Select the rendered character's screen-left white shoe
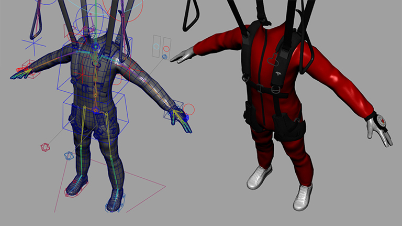The width and height of the screenshot is (402, 226). point(259,177)
